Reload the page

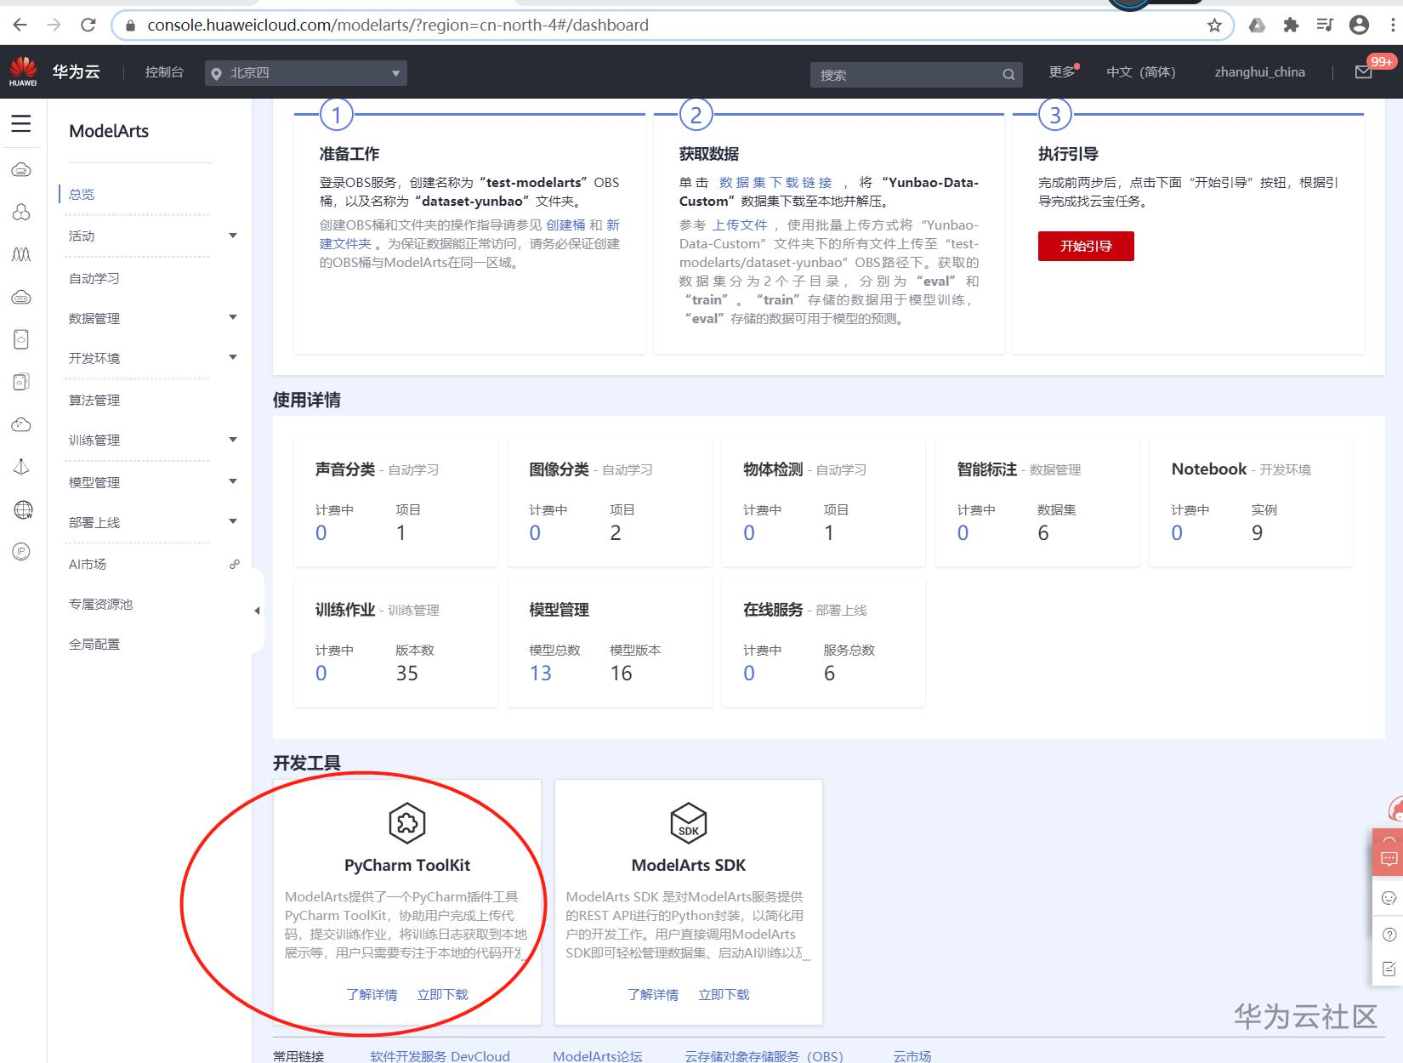88,25
